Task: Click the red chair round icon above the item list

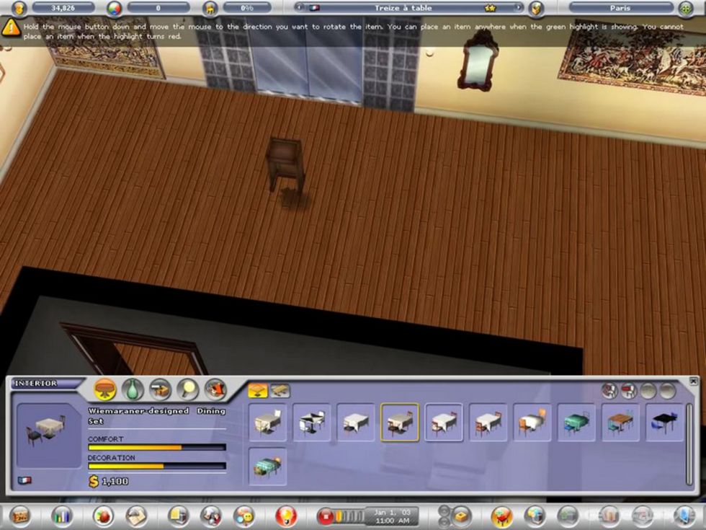Action: (x=628, y=391)
